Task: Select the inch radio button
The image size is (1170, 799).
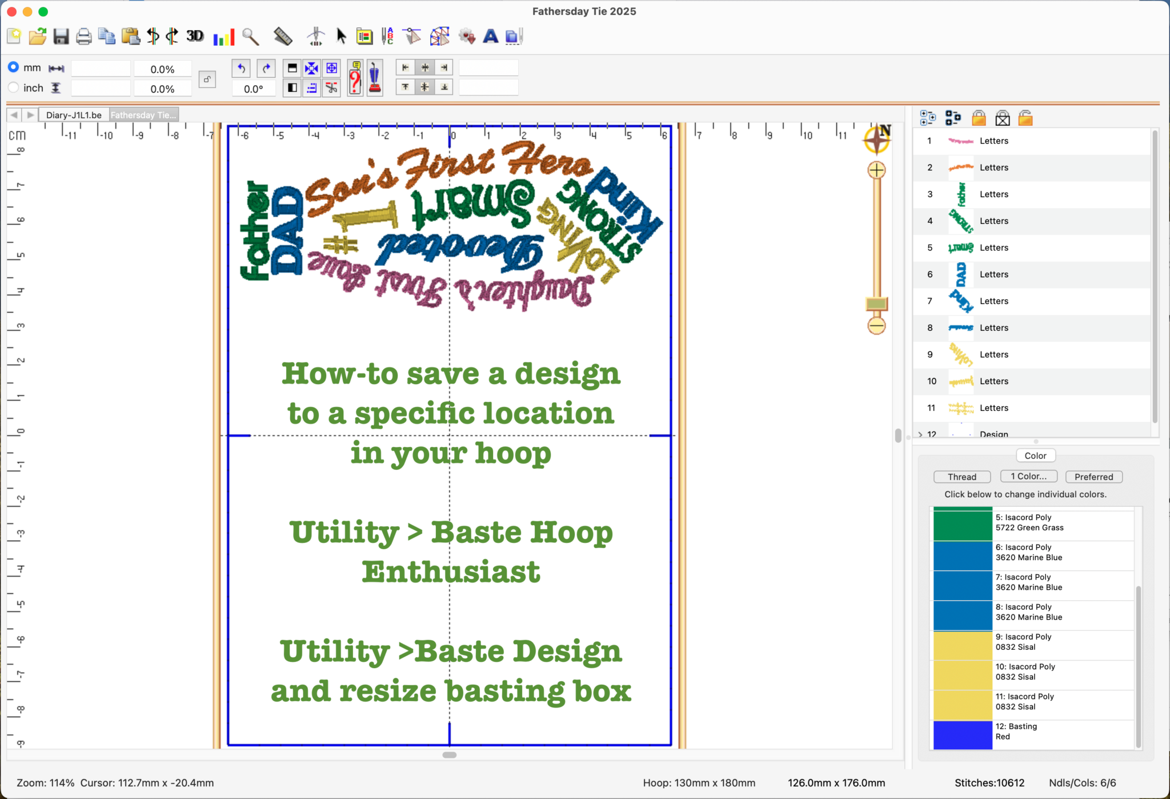Action: pos(13,87)
